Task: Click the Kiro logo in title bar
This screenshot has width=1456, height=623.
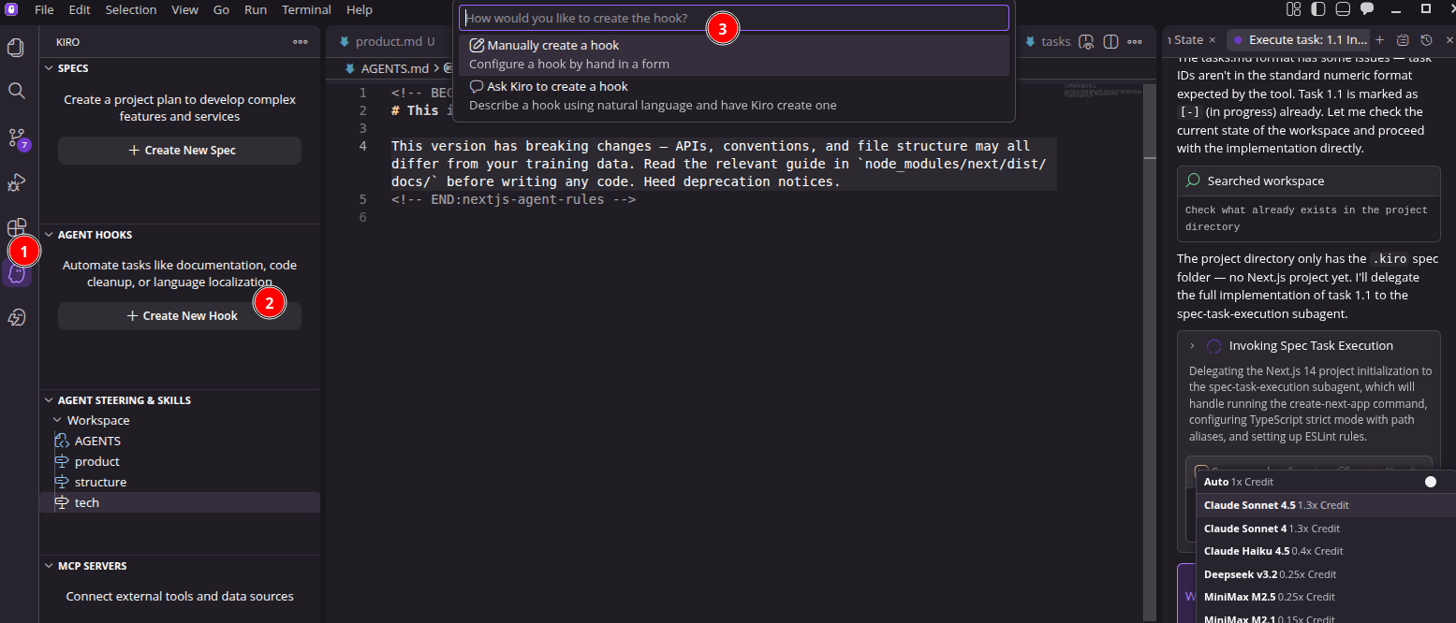Action: 11,9
